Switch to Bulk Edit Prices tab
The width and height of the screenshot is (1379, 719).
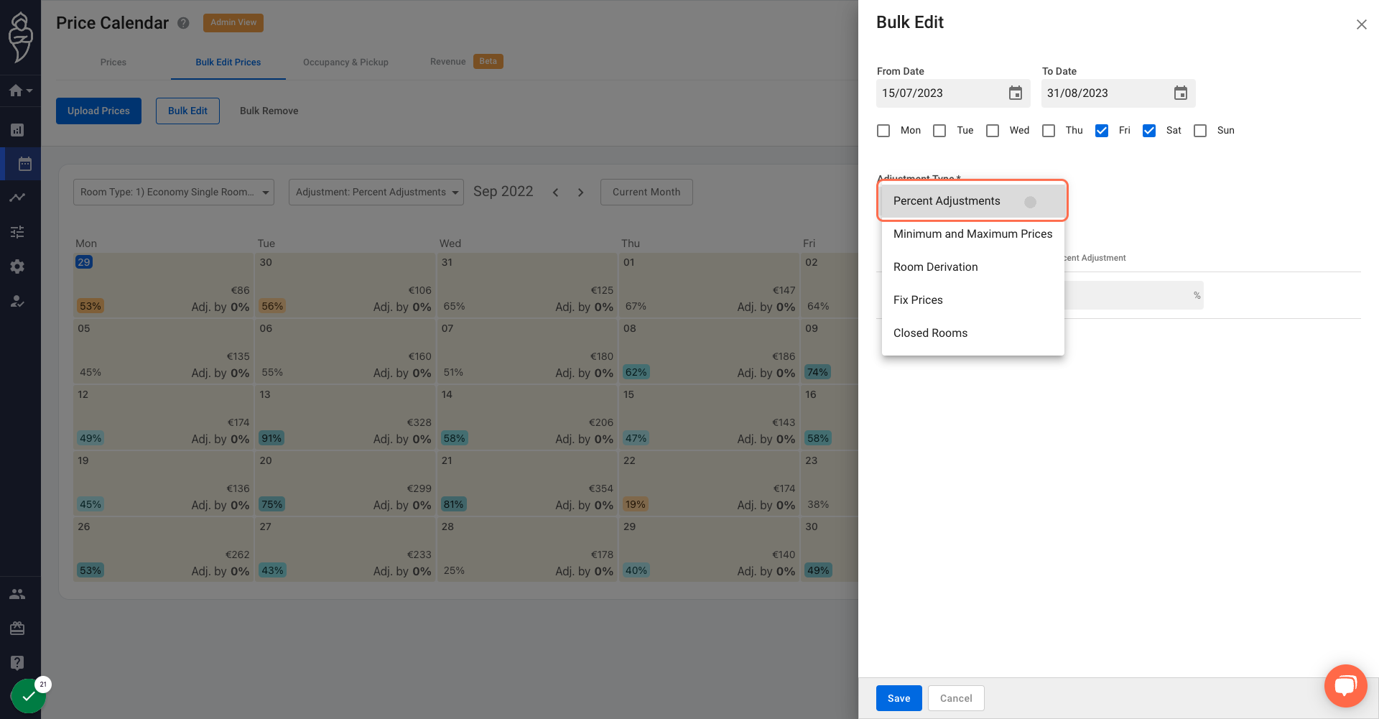coord(228,62)
